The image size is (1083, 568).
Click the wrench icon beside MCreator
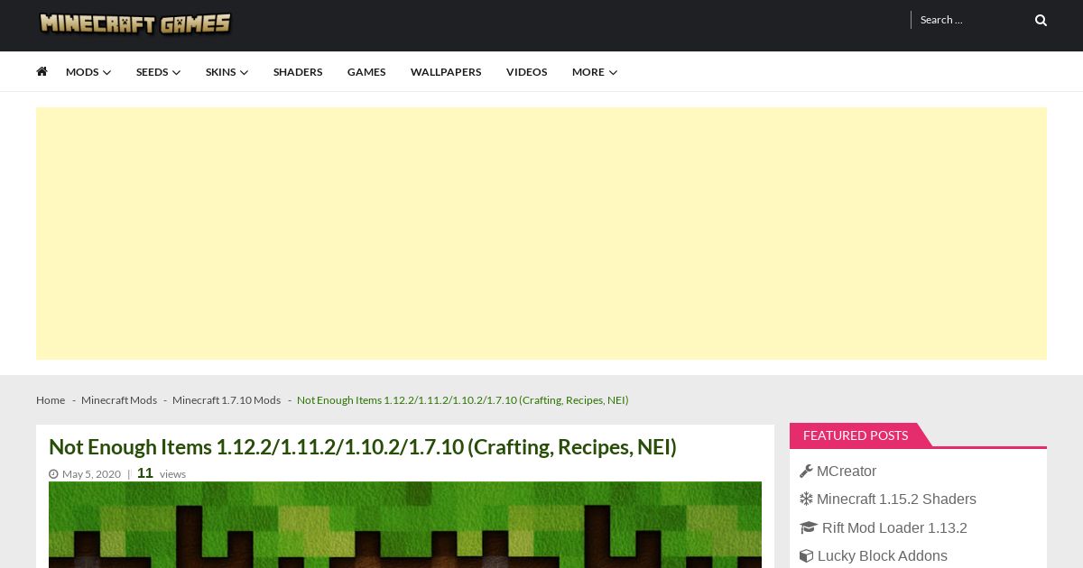[806, 471]
